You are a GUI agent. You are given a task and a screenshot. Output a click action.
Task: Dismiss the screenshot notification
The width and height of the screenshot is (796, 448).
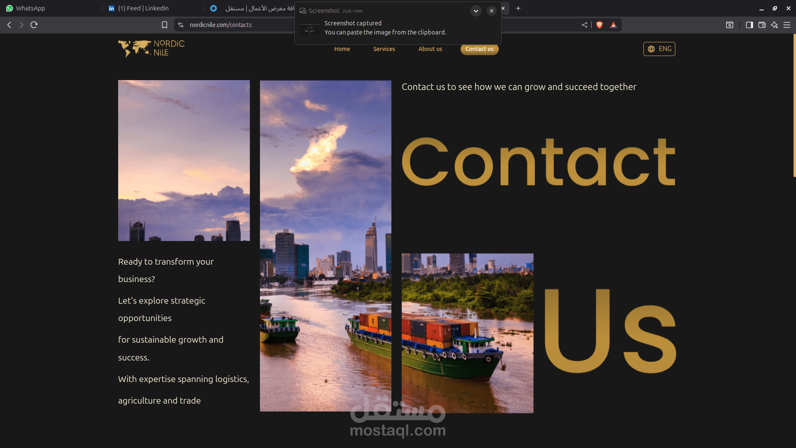(x=492, y=11)
